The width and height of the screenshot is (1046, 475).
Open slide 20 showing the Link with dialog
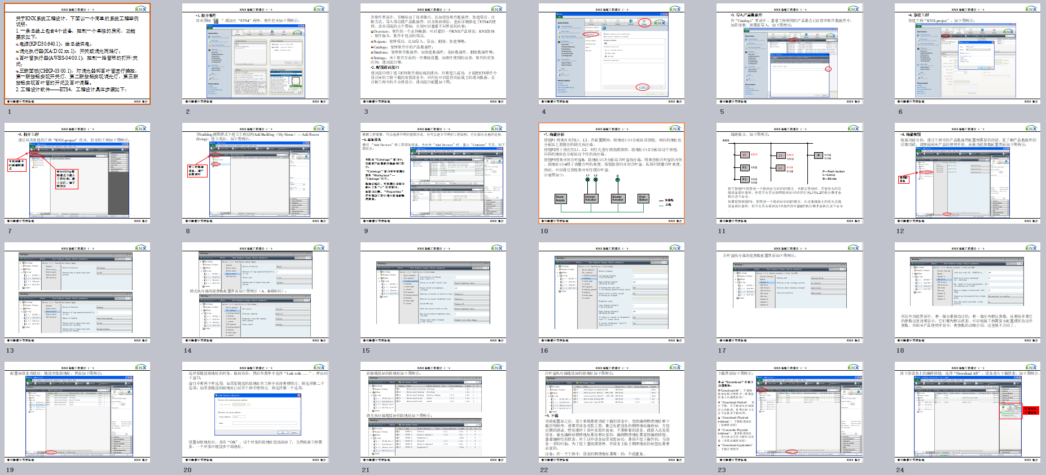coord(255,412)
